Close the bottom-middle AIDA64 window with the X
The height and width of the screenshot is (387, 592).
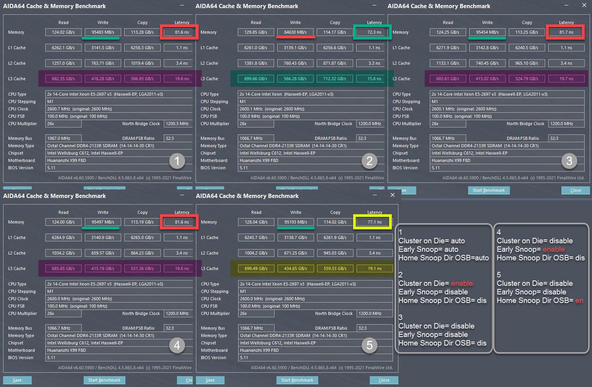pyautogui.click(x=393, y=195)
